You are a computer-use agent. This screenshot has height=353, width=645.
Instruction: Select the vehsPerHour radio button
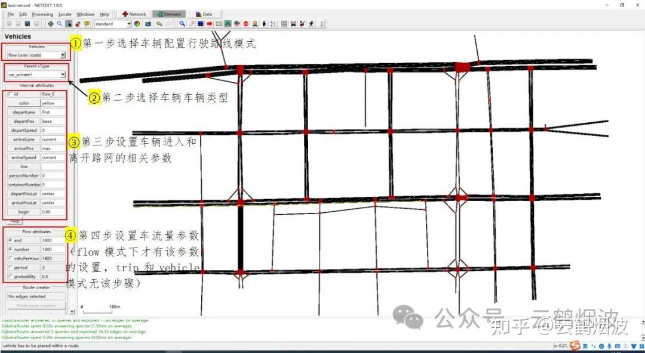click(11, 258)
